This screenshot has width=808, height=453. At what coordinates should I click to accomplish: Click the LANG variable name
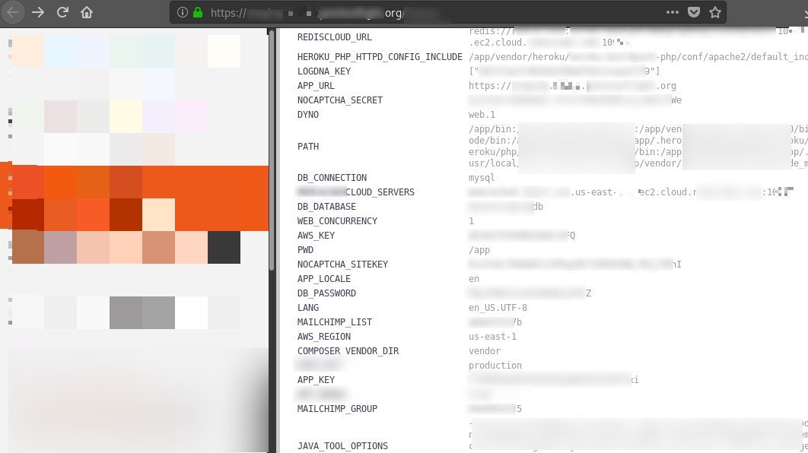[308, 307]
